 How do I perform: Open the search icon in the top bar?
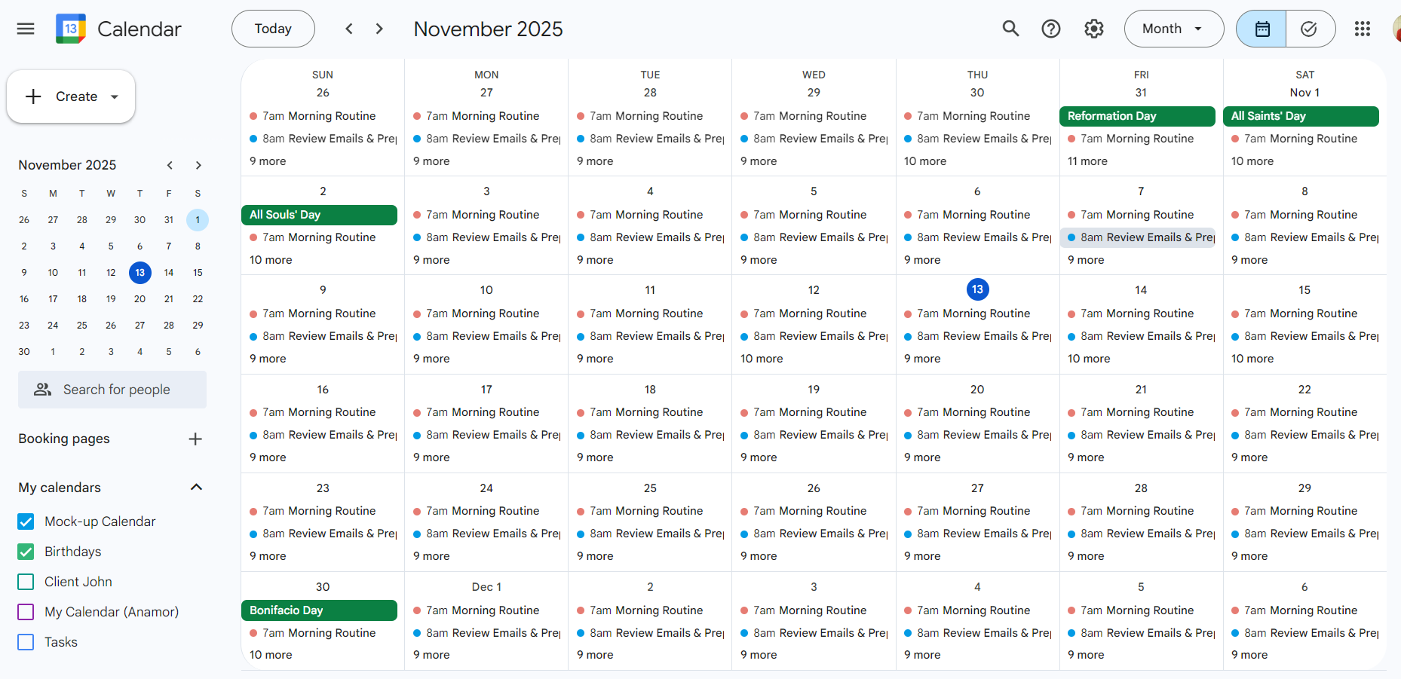1010,29
